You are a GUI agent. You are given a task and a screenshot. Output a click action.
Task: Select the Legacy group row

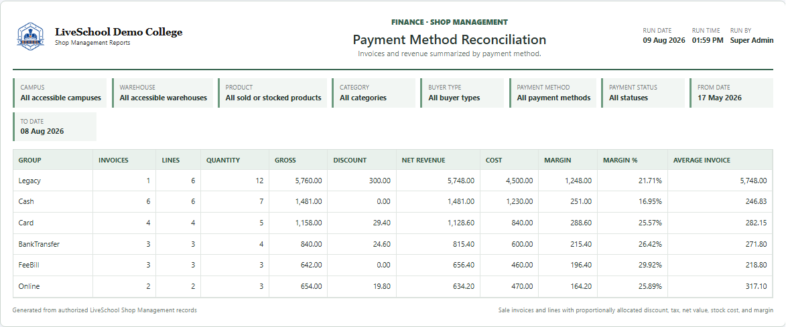(393, 181)
